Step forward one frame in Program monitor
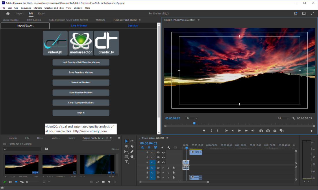 point(246,131)
